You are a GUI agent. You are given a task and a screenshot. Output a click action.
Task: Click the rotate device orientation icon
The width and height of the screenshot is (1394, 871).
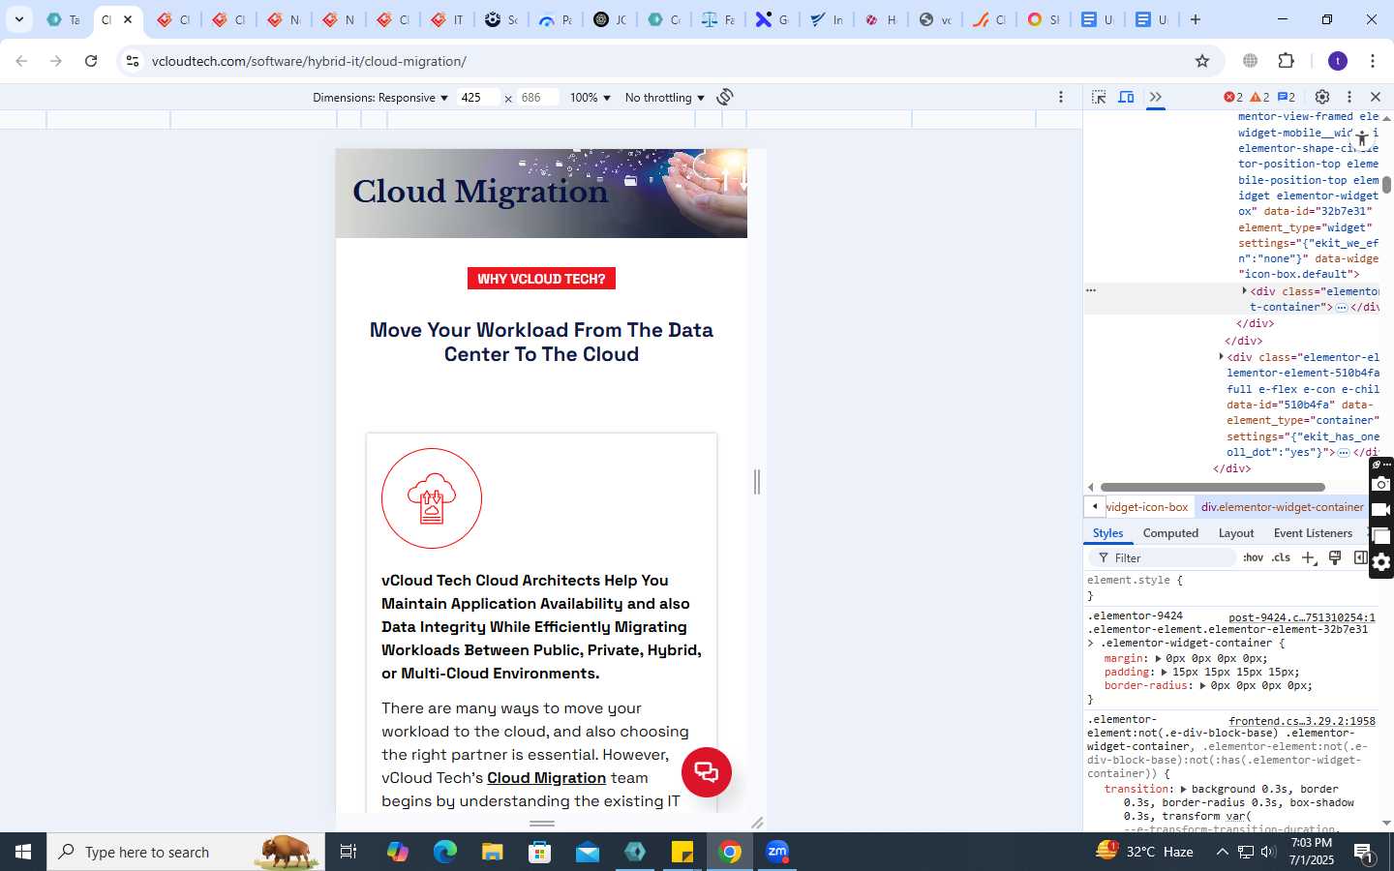tap(725, 97)
